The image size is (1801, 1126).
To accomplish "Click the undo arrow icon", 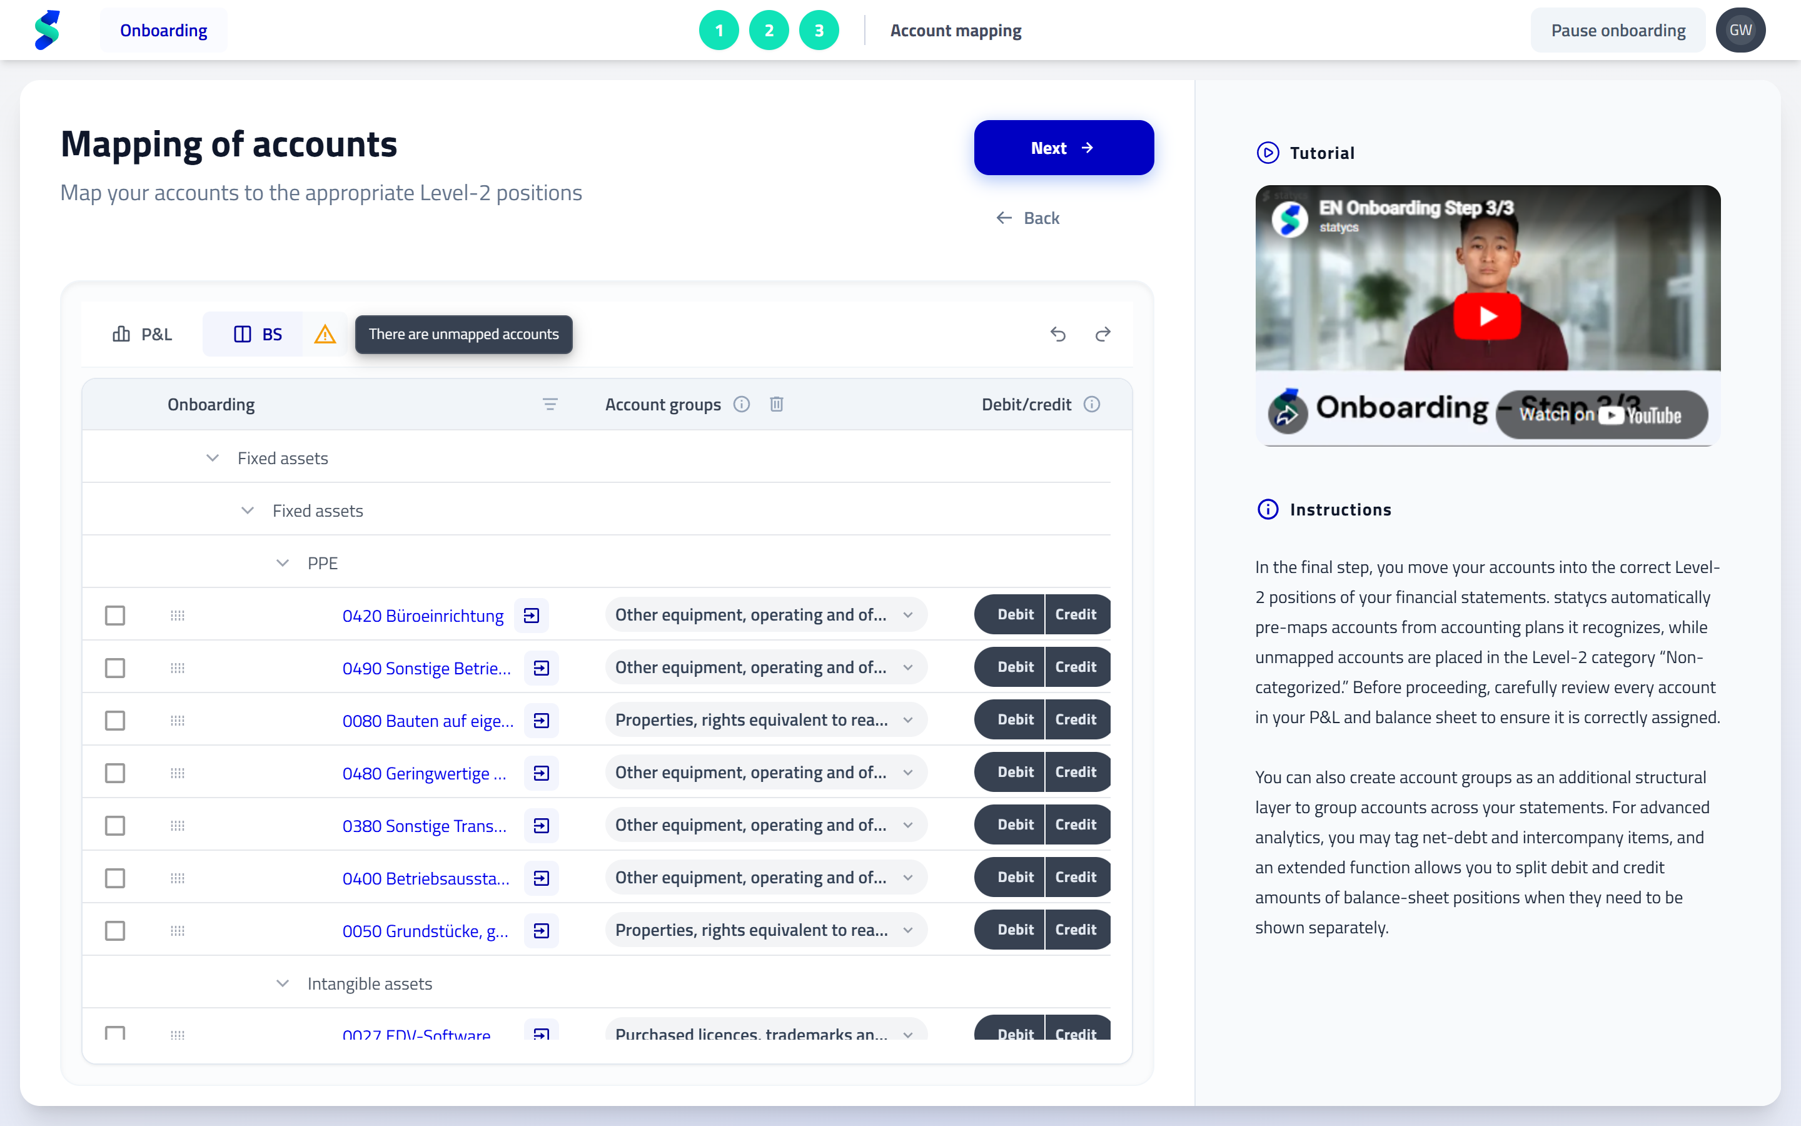I will [x=1057, y=335].
